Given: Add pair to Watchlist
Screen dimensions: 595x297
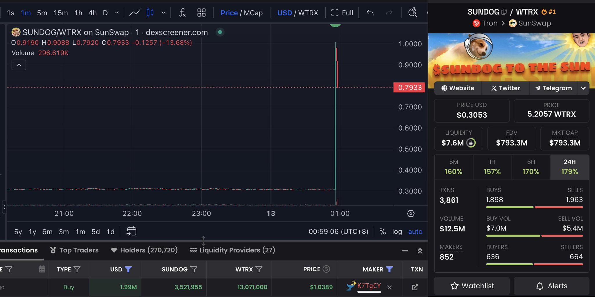Looking at the screenshot, I should pos(472,286).
